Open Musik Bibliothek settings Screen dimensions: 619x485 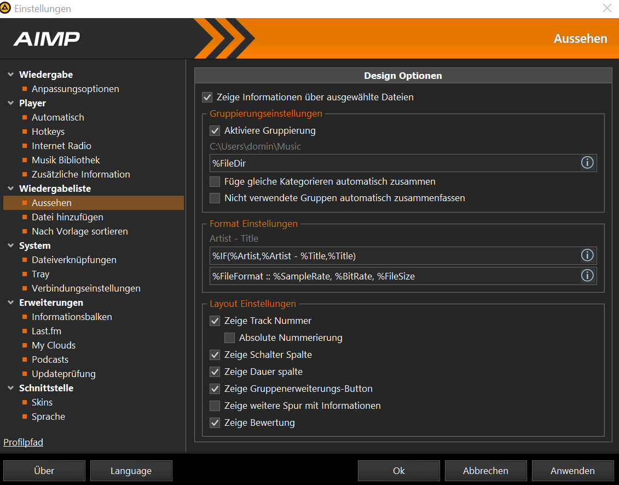point(66,160)
